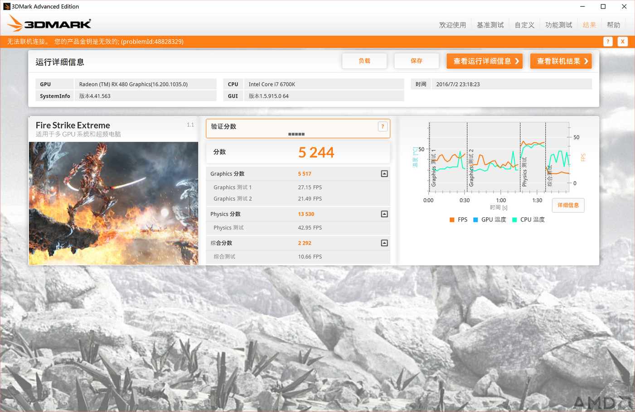
Task: Click the performance monitoring chart
Action: [x=499, y=157]
